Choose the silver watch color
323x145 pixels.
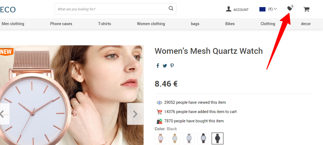click(189, 138)
